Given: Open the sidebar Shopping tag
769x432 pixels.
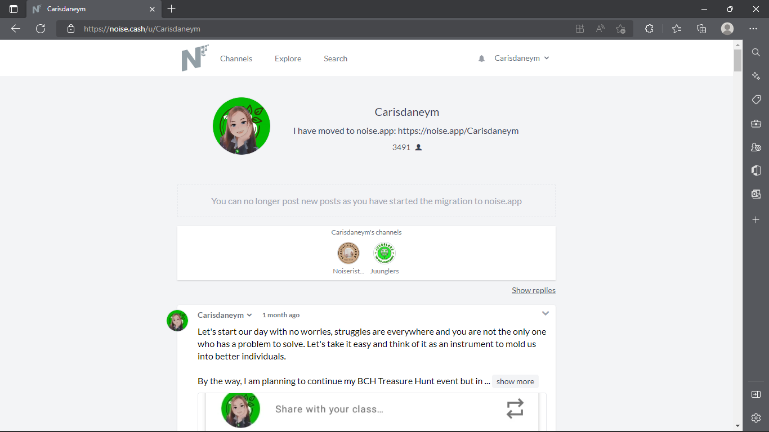Looking at the screenshot, I should (756, 100).
